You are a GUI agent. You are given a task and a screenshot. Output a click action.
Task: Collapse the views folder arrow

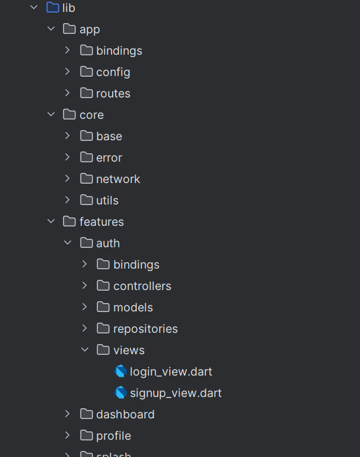tap(85, 349)
